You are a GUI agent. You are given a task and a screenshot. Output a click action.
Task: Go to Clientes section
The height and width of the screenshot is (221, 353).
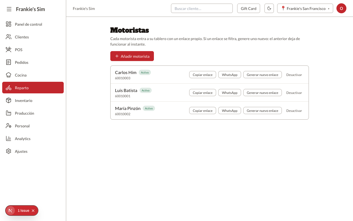point(33,37)
